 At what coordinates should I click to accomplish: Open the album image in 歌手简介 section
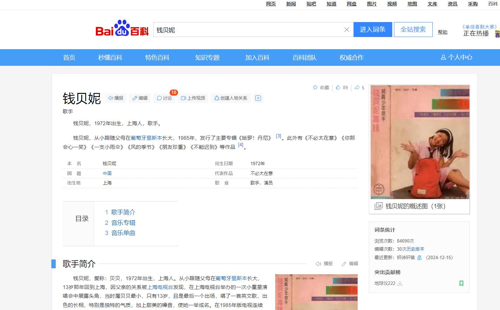tap(316, 292)
